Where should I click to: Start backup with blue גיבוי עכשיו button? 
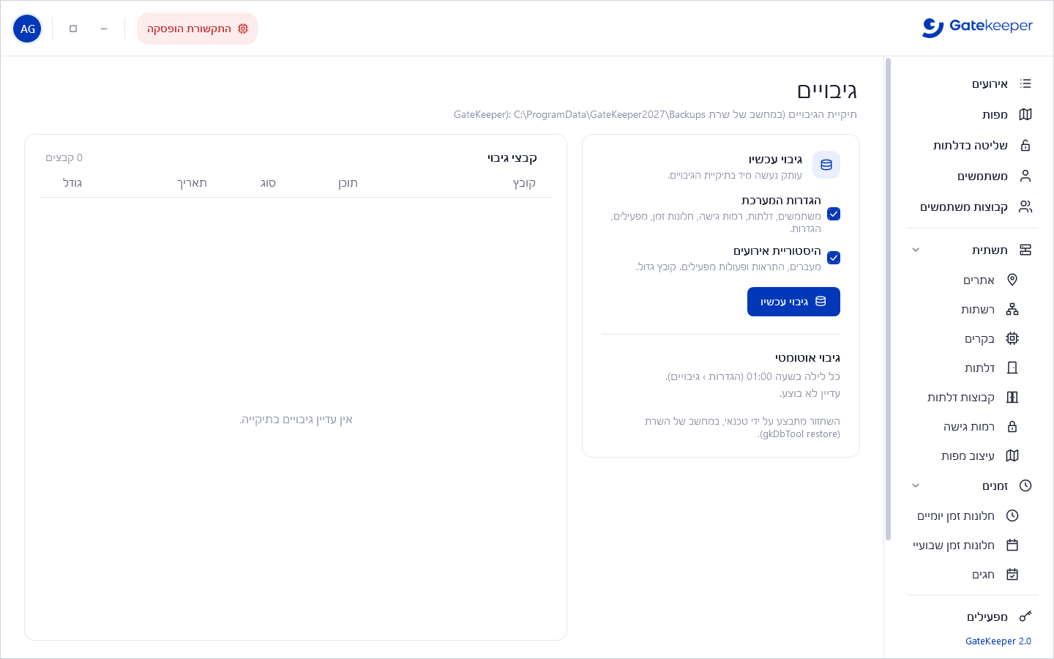[793, 302]
